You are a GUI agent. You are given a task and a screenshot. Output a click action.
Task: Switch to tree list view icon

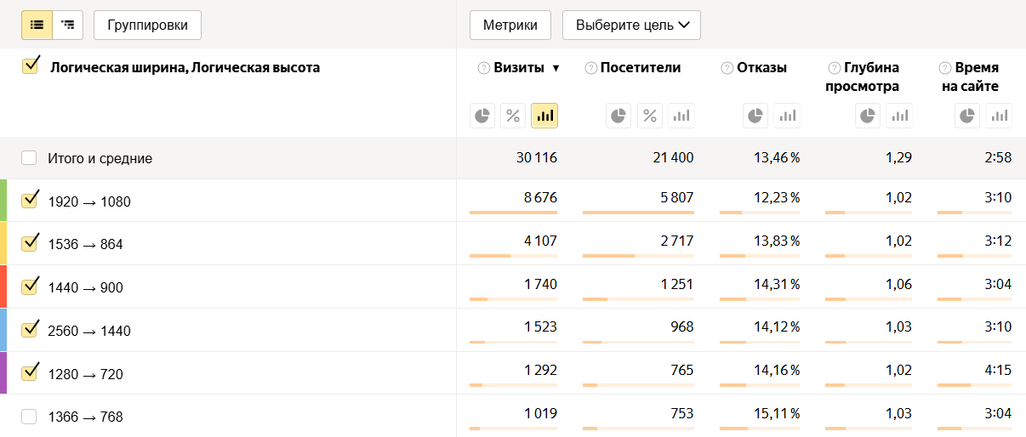(x=68, y=26)
